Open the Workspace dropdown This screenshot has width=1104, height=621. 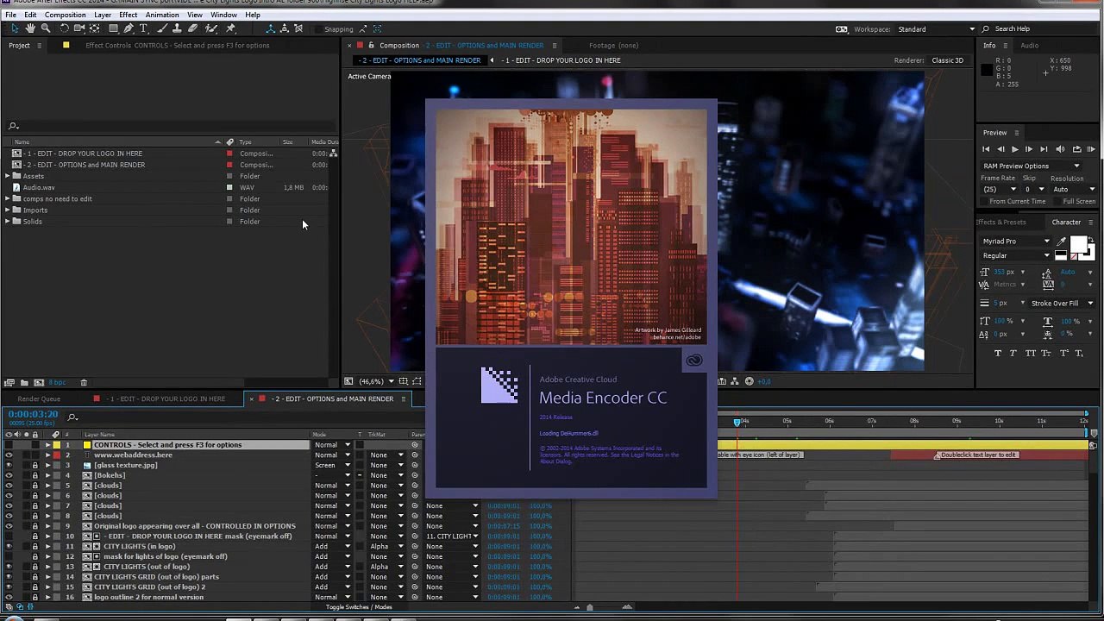point(935,29)
